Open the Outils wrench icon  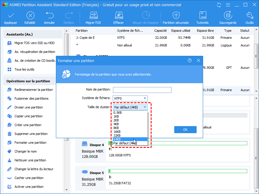[x=250, y=15]
